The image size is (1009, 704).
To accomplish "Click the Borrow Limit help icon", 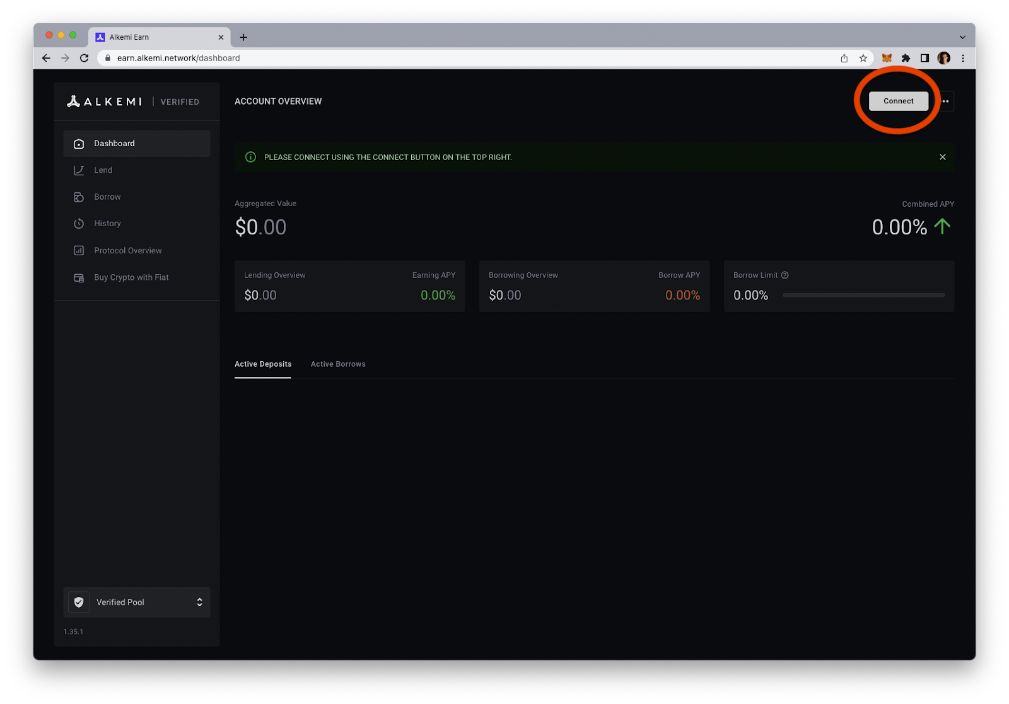I will pyautogui.click(x=784, y=275).
